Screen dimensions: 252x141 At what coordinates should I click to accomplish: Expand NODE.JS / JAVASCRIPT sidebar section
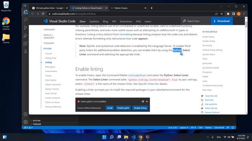click(49, 36)
